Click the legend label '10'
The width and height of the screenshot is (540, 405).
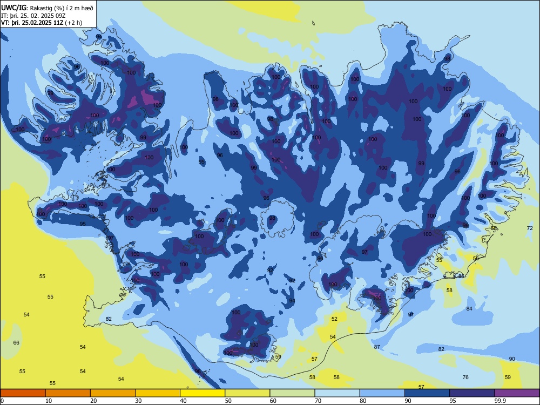click(49, 401)
